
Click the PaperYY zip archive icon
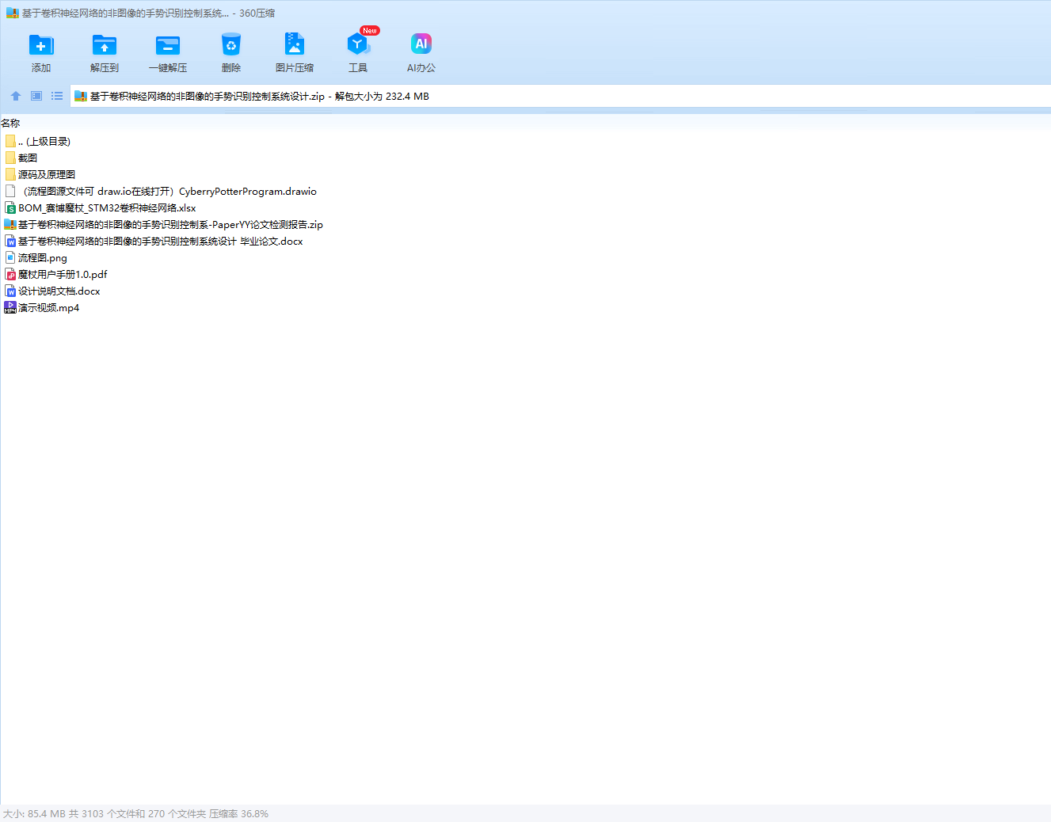click(x=10, y=224)
